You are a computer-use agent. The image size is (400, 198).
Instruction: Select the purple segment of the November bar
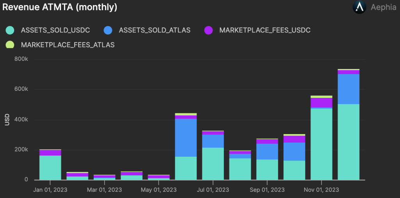(321, 103)
